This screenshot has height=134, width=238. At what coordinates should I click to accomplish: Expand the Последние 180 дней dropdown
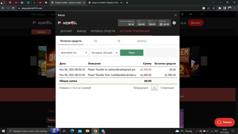coord(105,53)
